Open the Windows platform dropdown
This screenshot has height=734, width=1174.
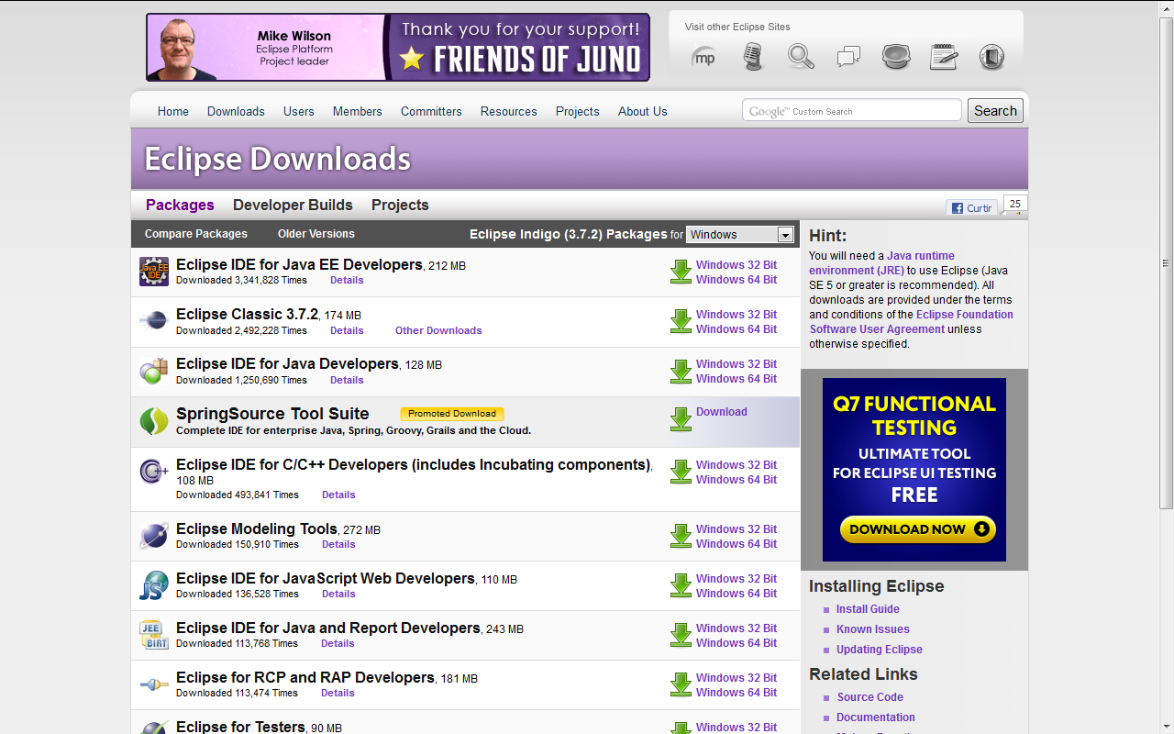[740, 235]
